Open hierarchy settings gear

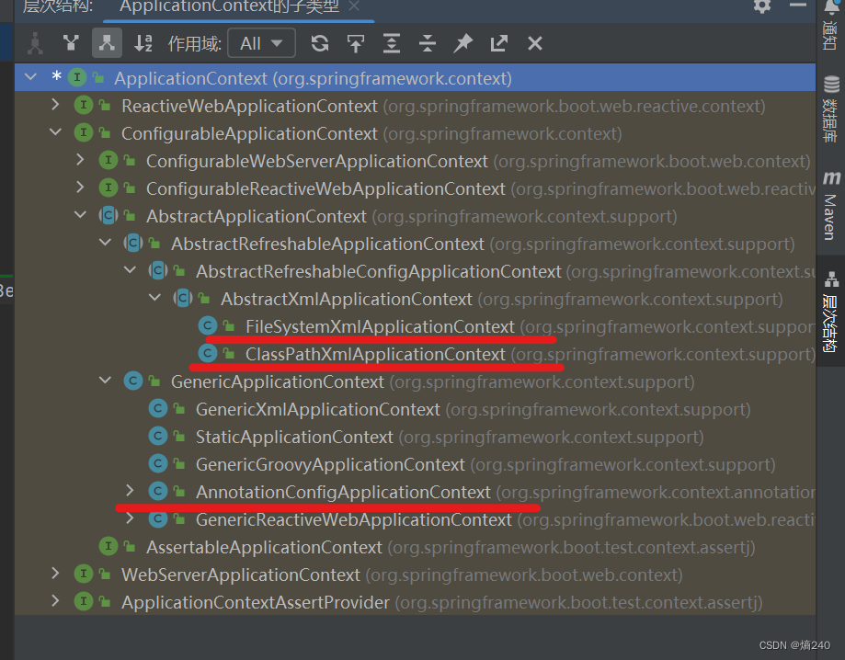pyautogui.click(x=762, y=7)
